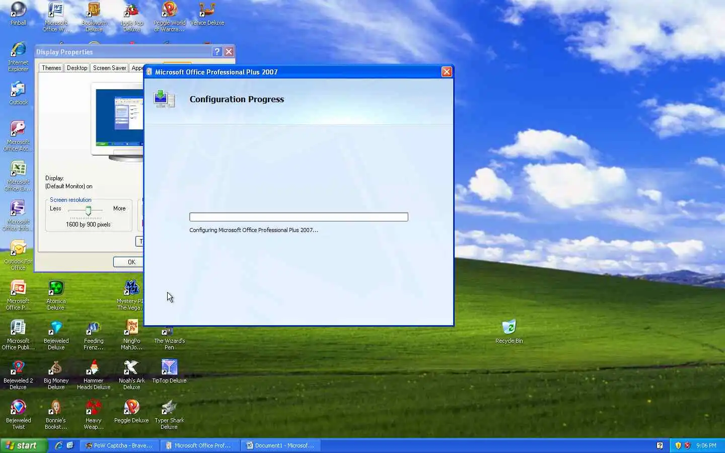This screenshot has height=453, width=725.
Task: Select the TipTop Deluxe desktop icon
Action: 169,371
